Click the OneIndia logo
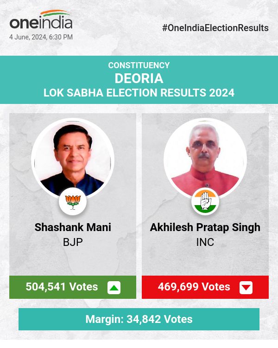This screenshot has height=348, width=278. point(41,23)
